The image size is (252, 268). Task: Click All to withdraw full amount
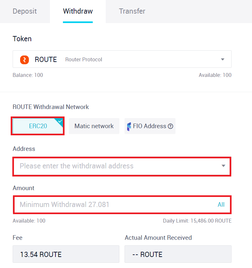coord(221,205)
